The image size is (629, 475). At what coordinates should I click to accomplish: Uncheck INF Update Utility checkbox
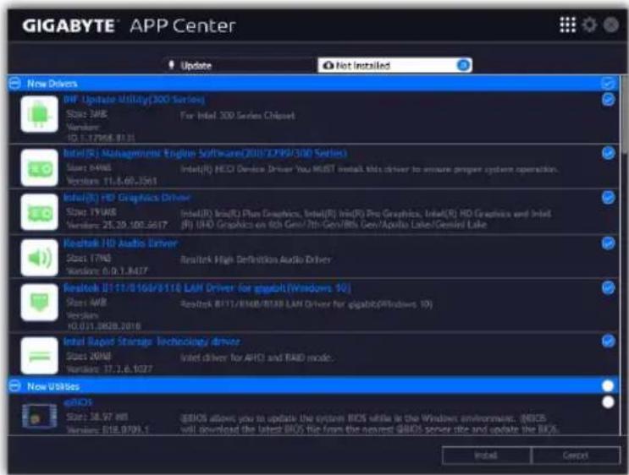608,100
